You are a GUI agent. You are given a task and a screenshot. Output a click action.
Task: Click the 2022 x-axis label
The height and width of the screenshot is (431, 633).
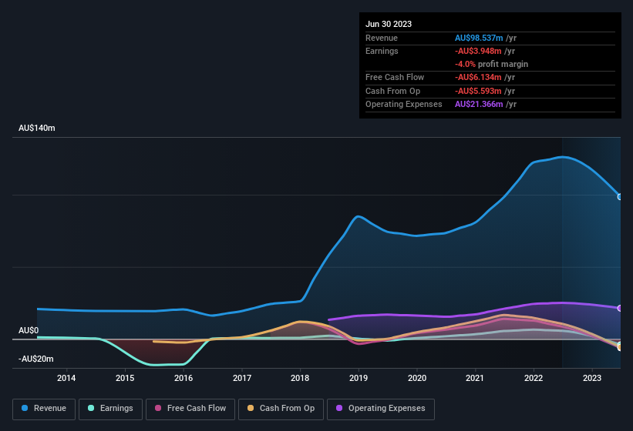coord(534,378)
